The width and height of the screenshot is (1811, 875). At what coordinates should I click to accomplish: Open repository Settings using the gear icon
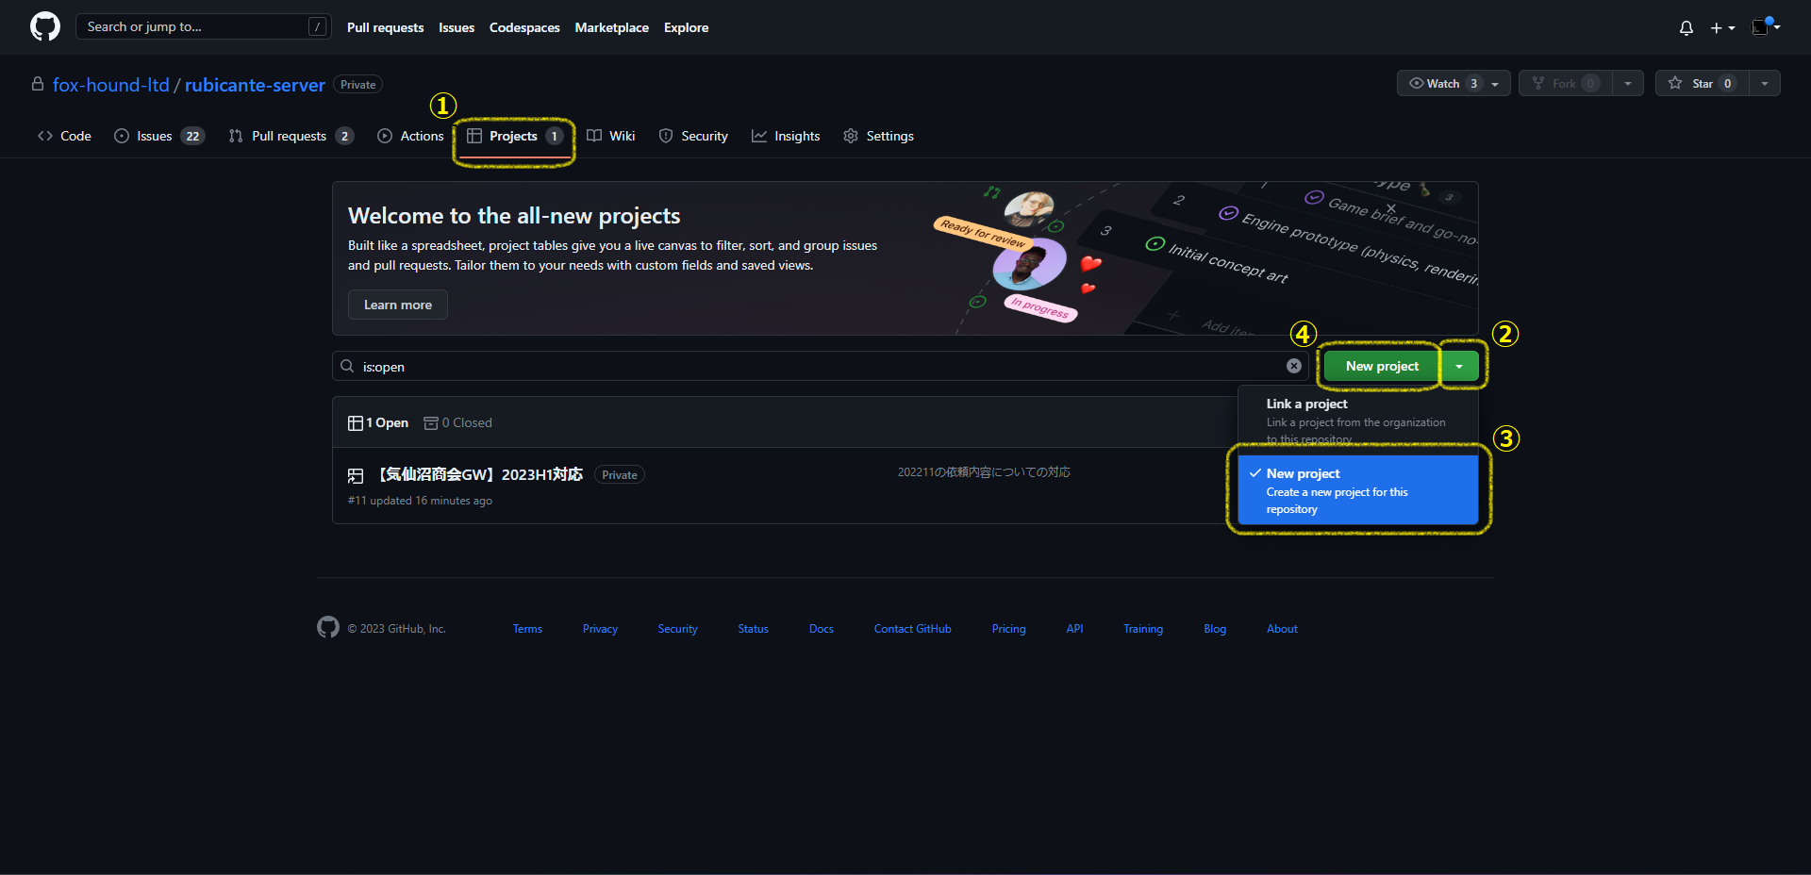(x=851, y=136)
